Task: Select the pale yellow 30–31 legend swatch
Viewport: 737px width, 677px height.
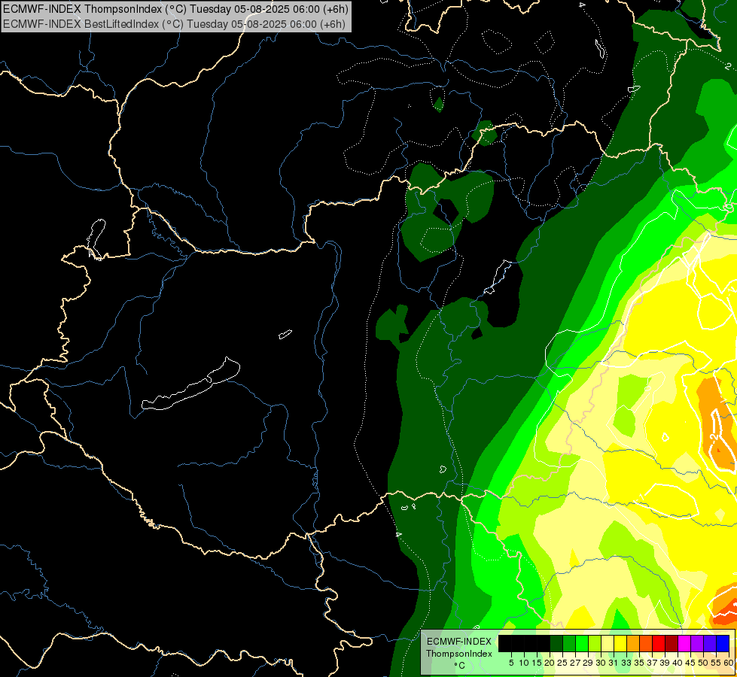Action: pyautogui.click(x=608, y=643)
